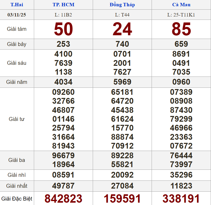Click the T.Hai weekday header link
This screenshot has height=205, width=211.
[x=17, y=5]
